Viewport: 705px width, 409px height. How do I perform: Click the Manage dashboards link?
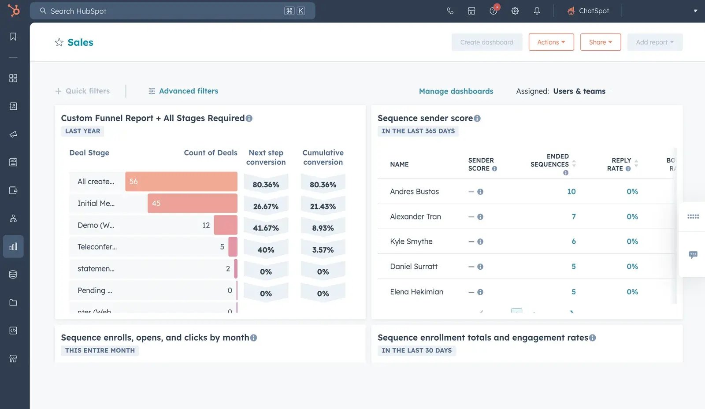(x=456, y=91)
